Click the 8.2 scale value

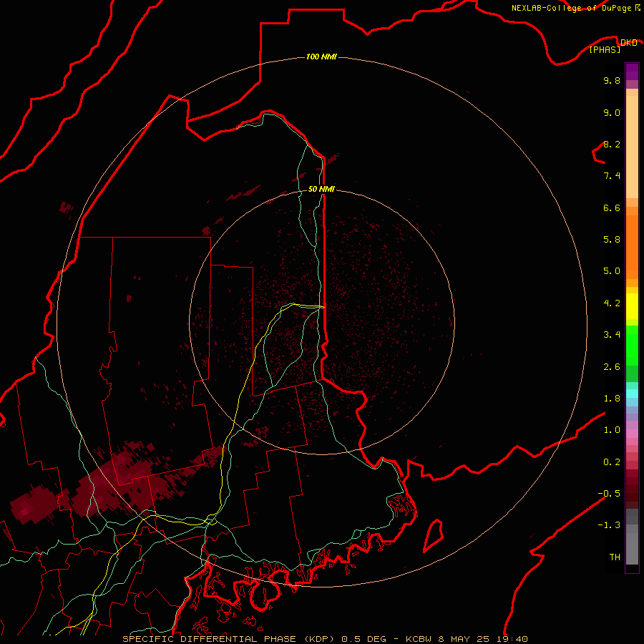[x=612, y=144]
